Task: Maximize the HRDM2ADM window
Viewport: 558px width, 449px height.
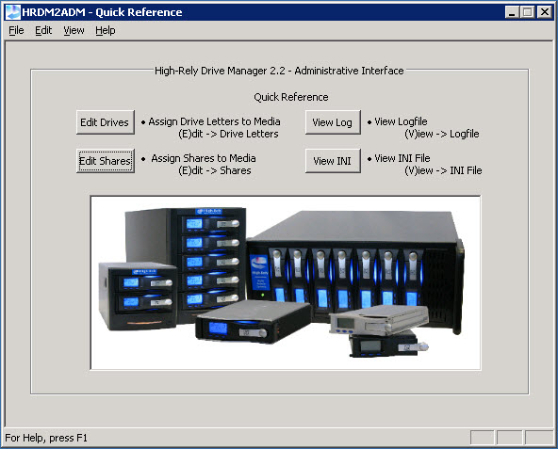Action: click(528, 12)
